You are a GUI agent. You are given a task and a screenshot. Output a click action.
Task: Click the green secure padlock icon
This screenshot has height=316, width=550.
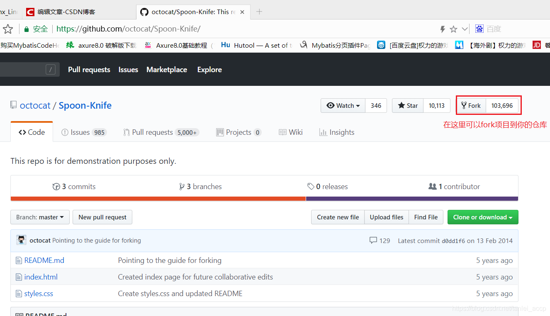[x=27, y=29]
